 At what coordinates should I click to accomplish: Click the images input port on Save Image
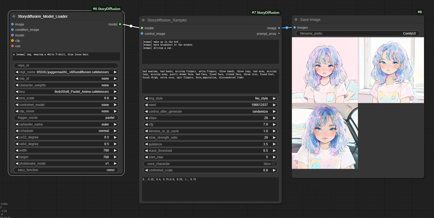pos(295,27)
